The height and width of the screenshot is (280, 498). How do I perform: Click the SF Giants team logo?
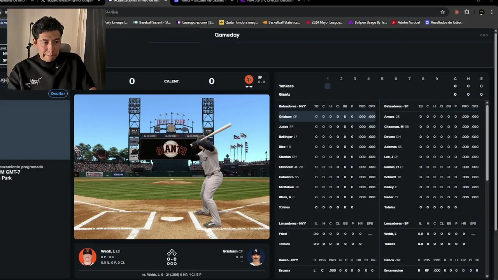[x=249, y=80]
